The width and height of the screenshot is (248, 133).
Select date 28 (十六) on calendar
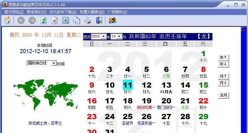point(185,117)
